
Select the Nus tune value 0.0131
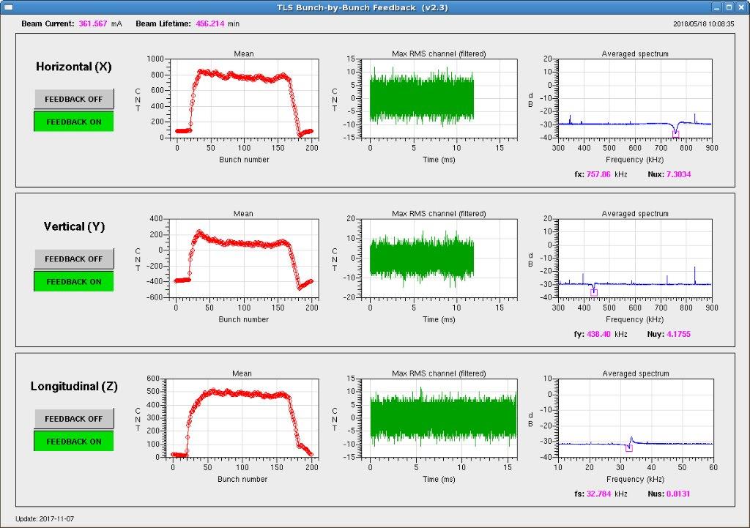coord(677,494)
